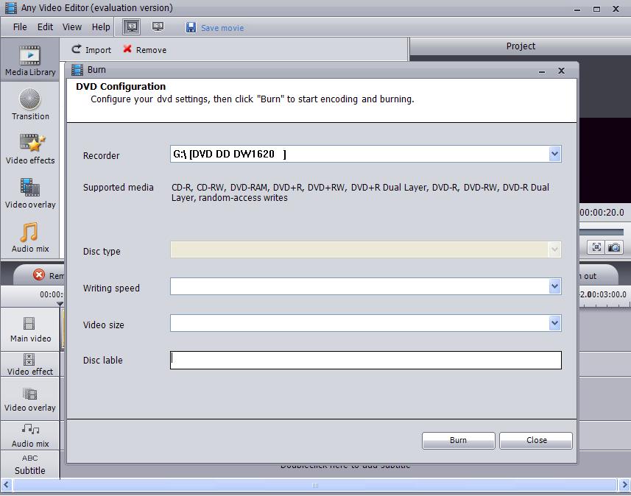Click the Import button

coord(91,49)
